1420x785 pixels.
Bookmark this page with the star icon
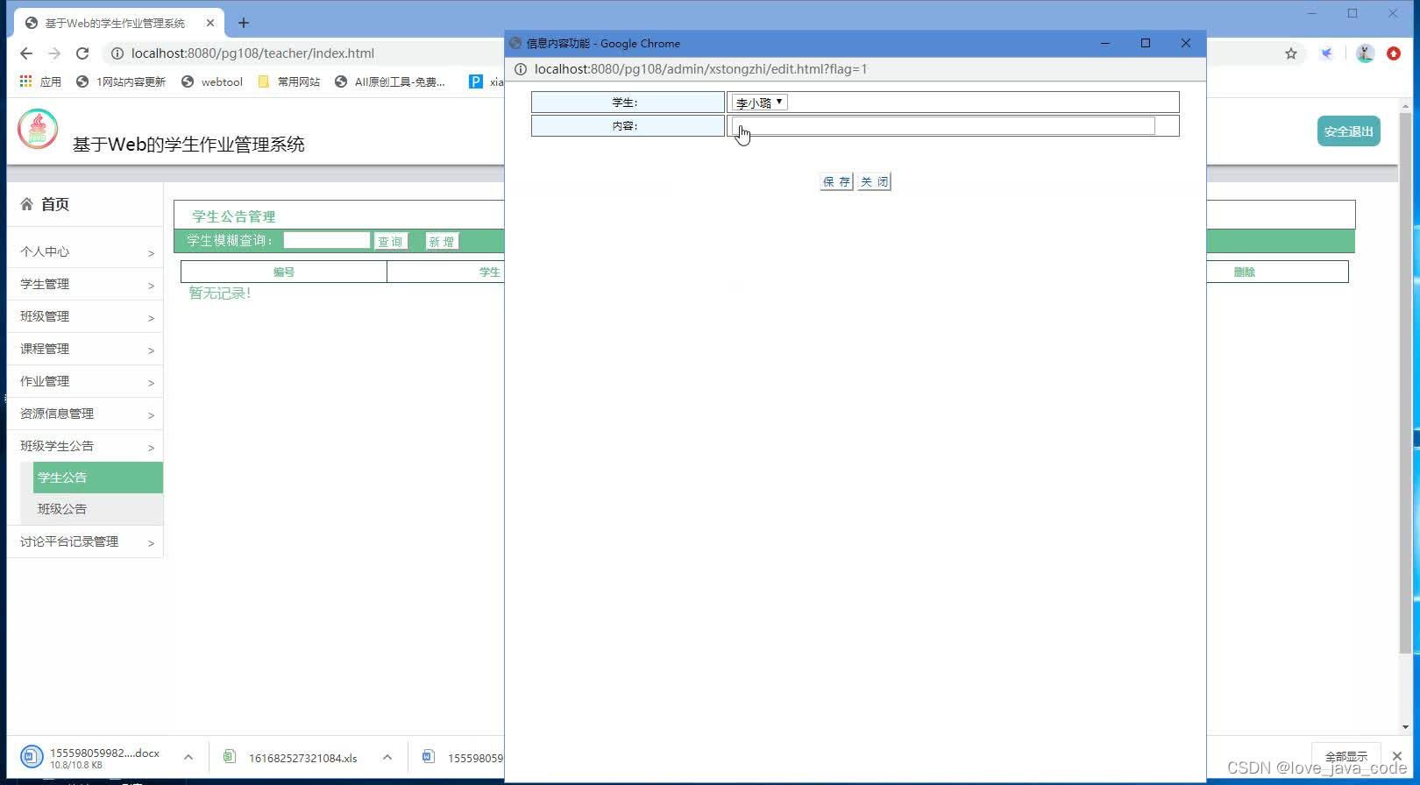1291,53
